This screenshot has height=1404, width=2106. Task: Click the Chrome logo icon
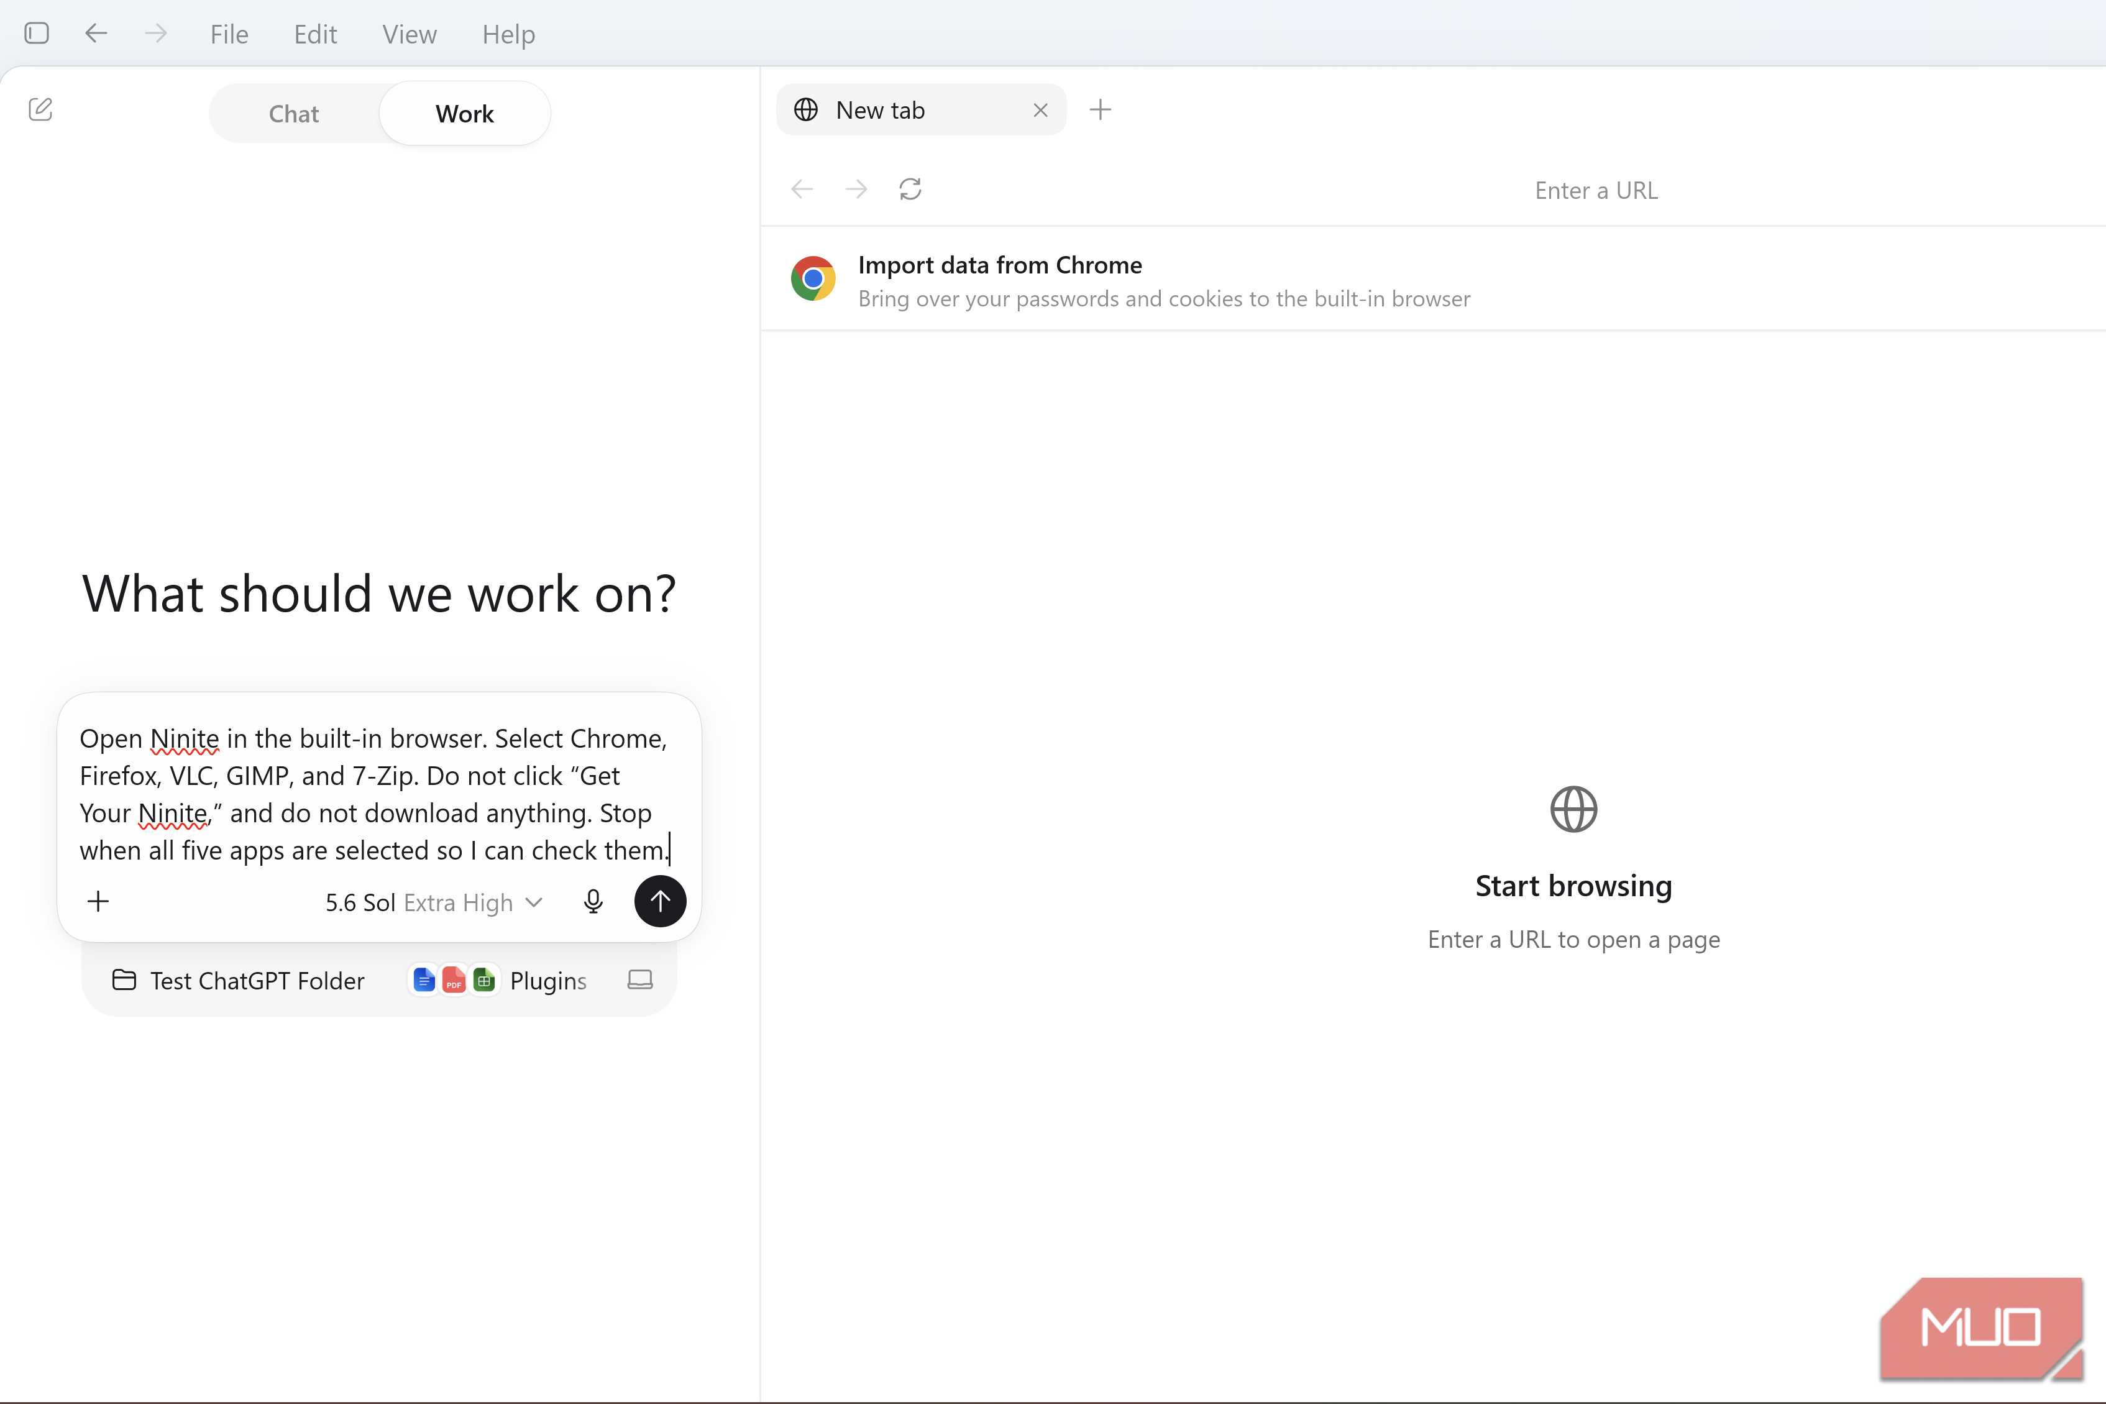(x=813, y=278)
